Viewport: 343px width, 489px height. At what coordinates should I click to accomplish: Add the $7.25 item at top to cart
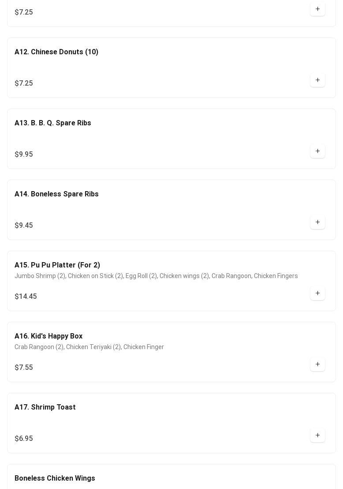pyautogui.click(x=317, y=9)
